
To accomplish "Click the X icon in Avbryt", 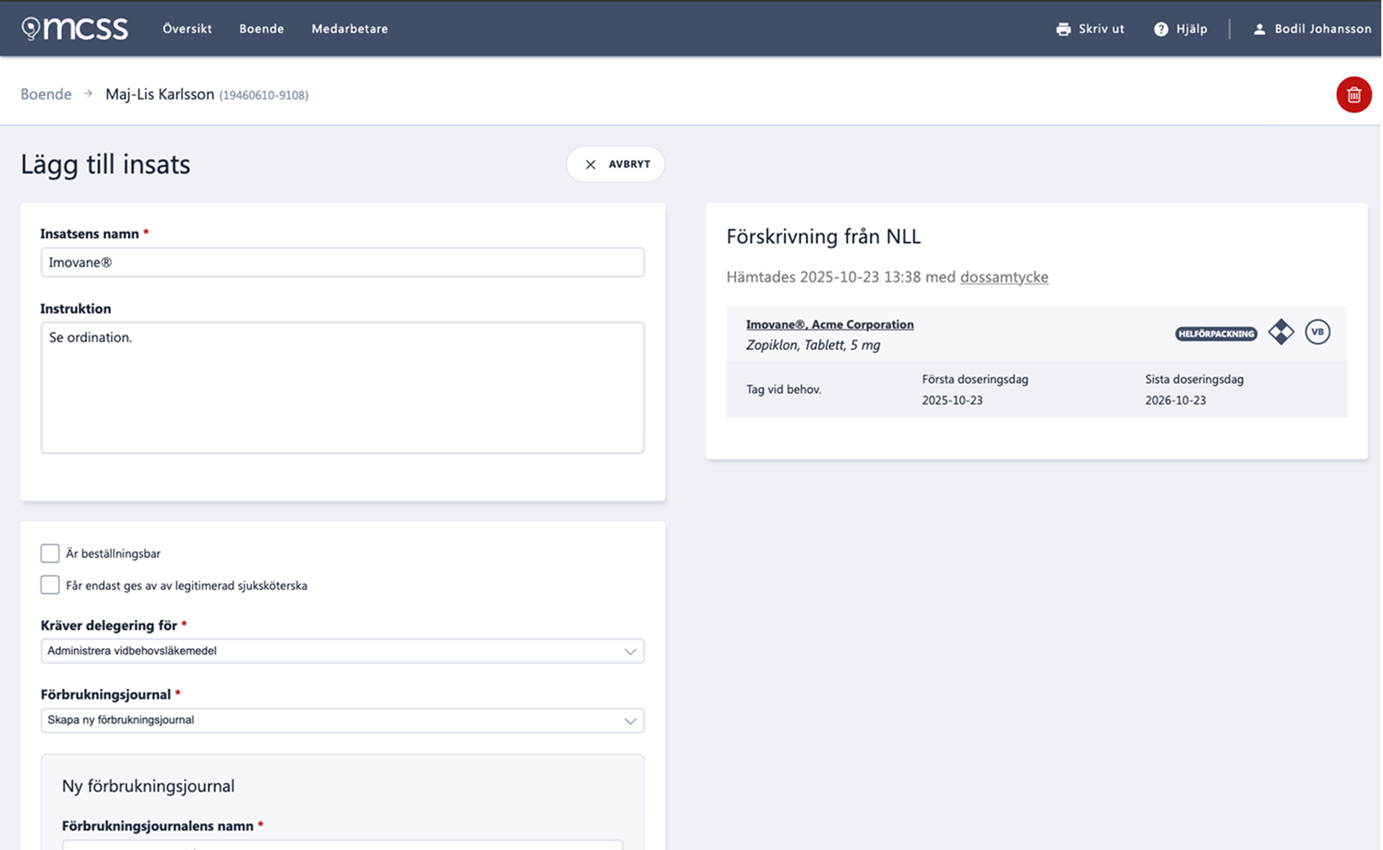I will coord(590,164).
